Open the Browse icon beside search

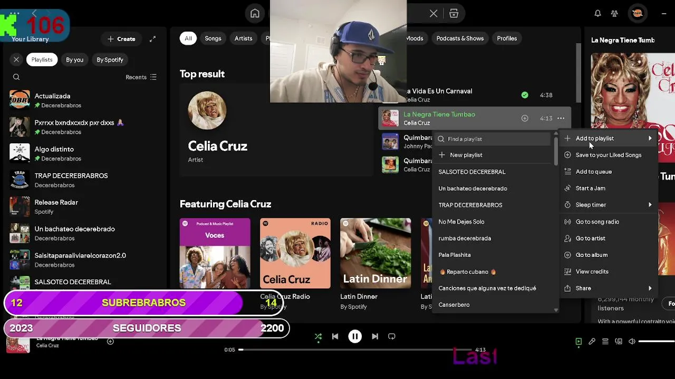pyautogui.click(x=454, y=14)
